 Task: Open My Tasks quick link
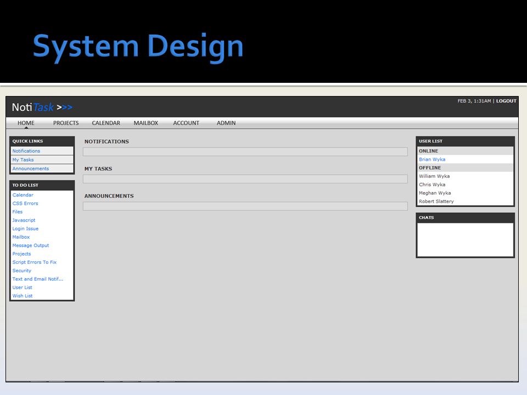pos(42,160)
